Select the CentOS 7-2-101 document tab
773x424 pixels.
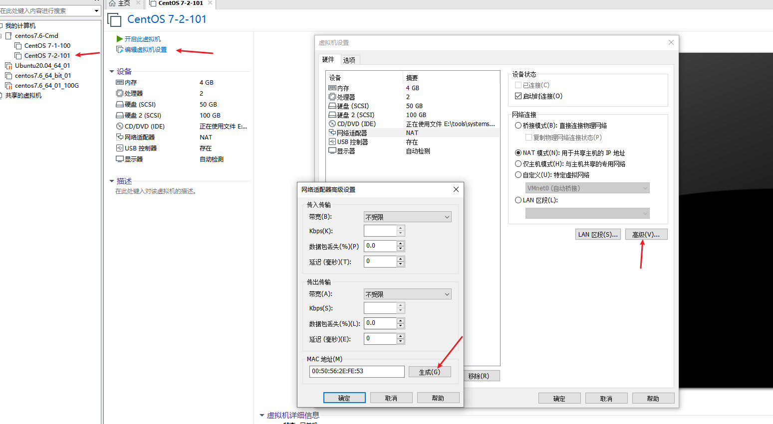[181, 3]
